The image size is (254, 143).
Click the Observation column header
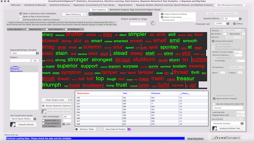pyautogui.click(x=83, y=93)
